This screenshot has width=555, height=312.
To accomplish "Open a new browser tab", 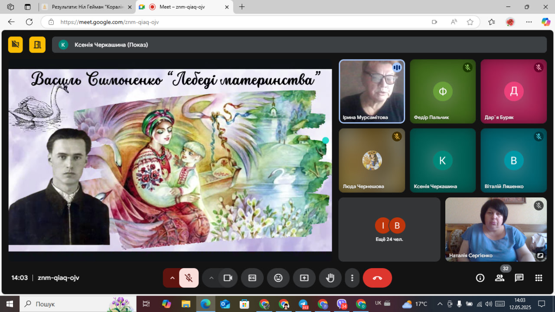I will click(x=242, y=7).
